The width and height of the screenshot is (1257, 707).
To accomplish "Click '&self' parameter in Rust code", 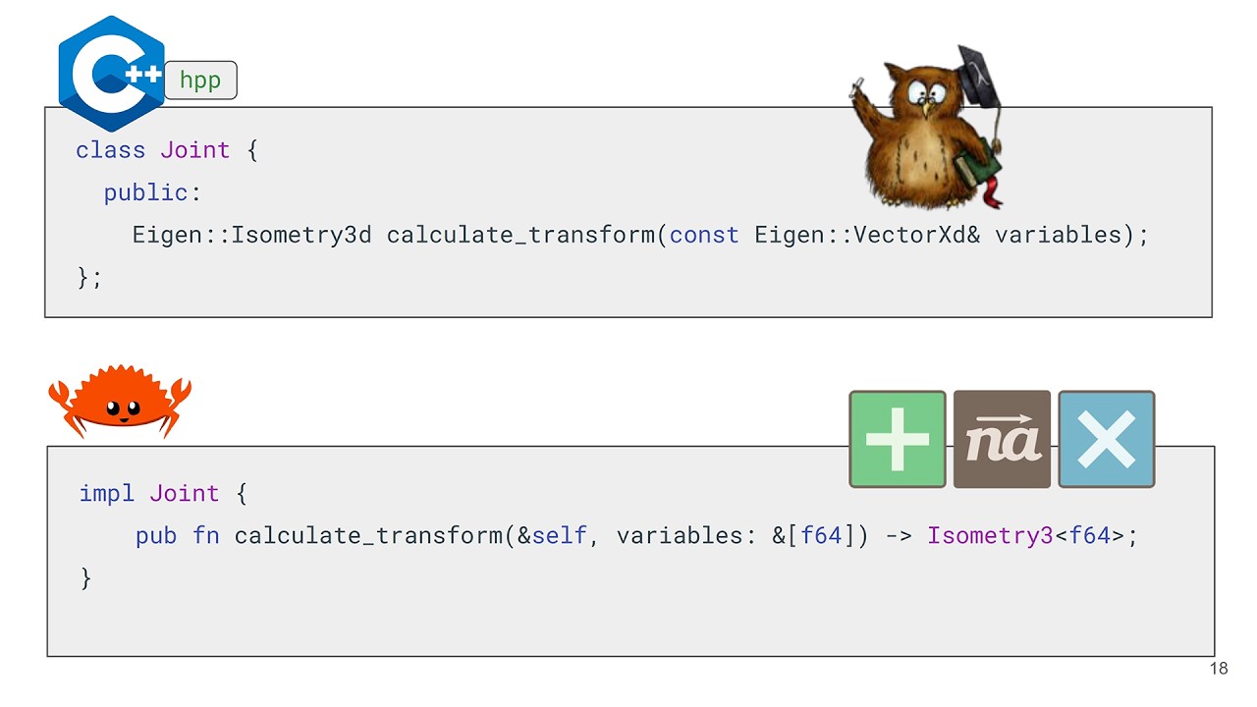I will tap(552, 536).
